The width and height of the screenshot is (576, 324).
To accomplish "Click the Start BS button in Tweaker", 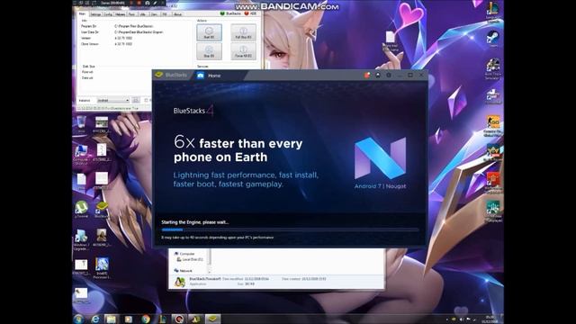I will point(209,32).
